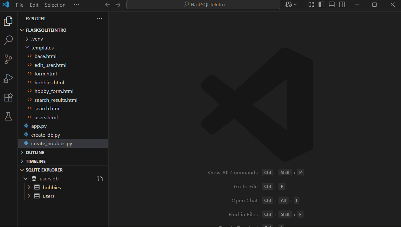
Task: Open the File menu
Action: (19, 5)
